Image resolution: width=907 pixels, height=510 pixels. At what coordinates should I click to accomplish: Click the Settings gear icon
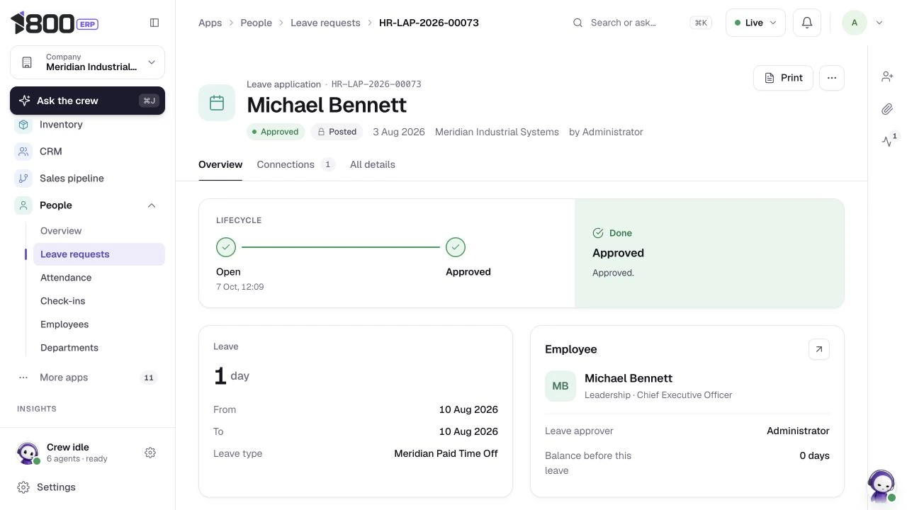(23, 487)
